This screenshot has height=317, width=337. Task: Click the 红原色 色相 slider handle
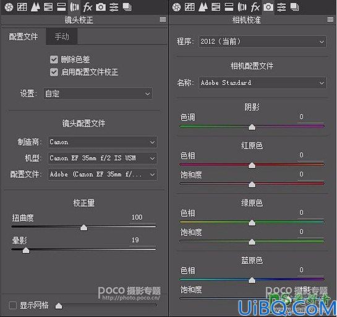[252, 165]
